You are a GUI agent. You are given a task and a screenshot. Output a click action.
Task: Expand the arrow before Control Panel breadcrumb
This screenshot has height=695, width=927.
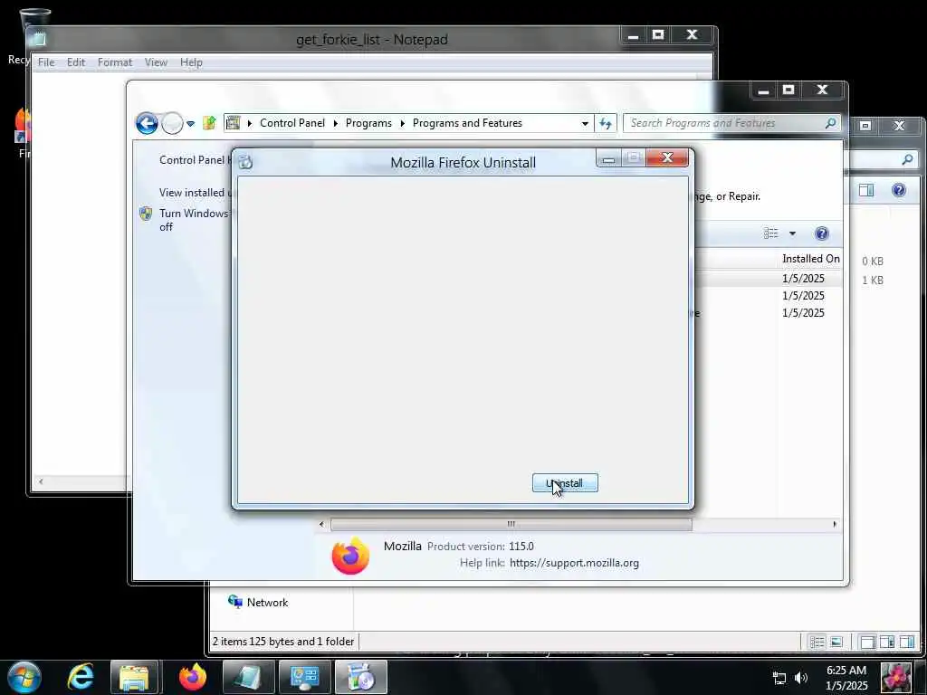250,123
